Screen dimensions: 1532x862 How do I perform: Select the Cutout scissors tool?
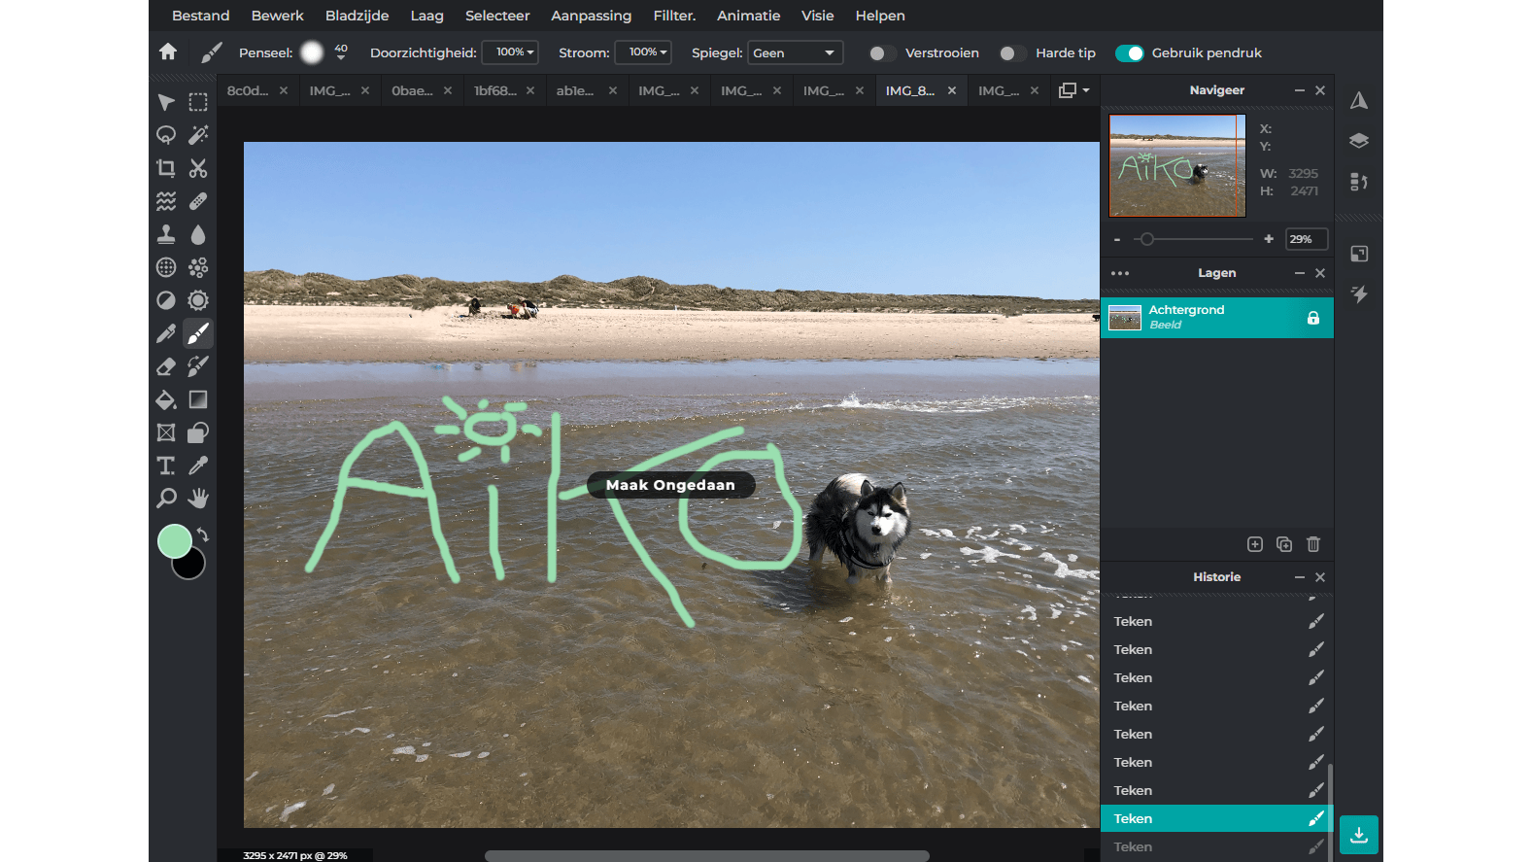tap(198, 168)
